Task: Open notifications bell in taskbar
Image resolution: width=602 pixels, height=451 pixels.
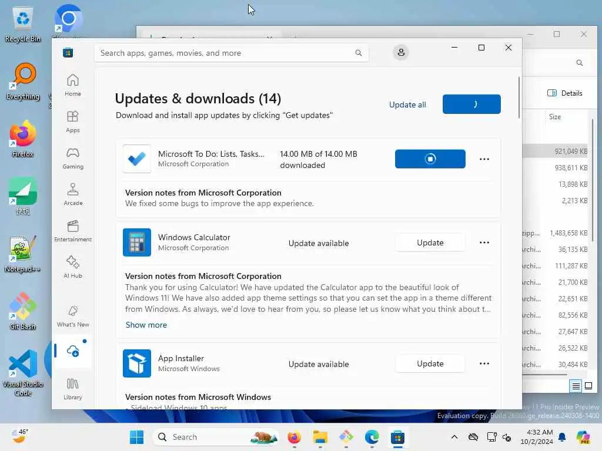Action: click(x=562, y=437)
